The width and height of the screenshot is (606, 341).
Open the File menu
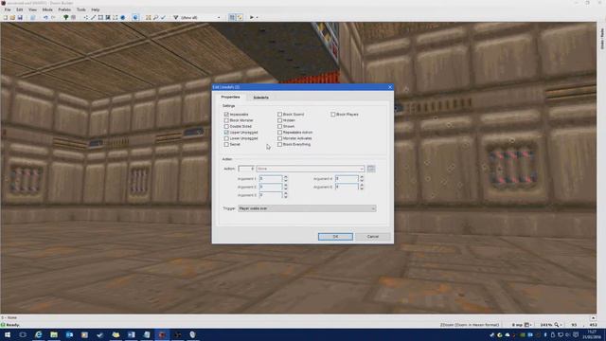click(8, 9)
